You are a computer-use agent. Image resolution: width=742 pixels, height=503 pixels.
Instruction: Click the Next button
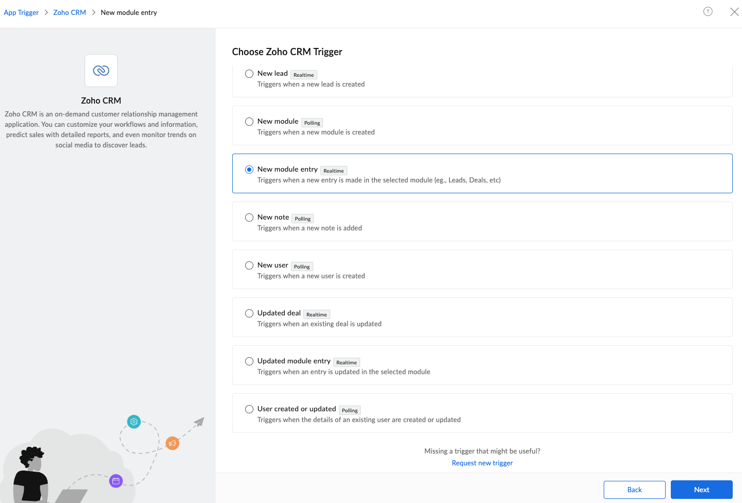click(x=701, y=490)
